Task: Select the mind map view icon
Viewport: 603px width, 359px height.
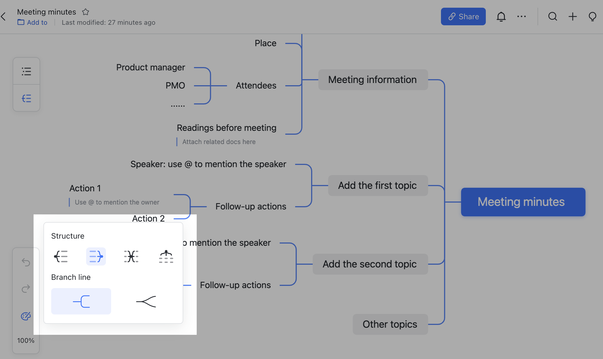Action: [x=26, y=98]
